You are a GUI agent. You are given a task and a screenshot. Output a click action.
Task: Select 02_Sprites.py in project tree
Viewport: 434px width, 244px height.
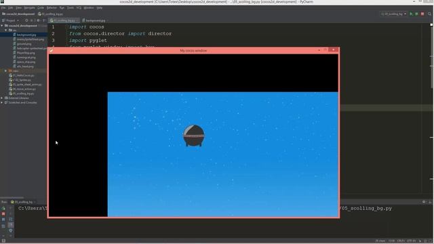coord(22,80)
